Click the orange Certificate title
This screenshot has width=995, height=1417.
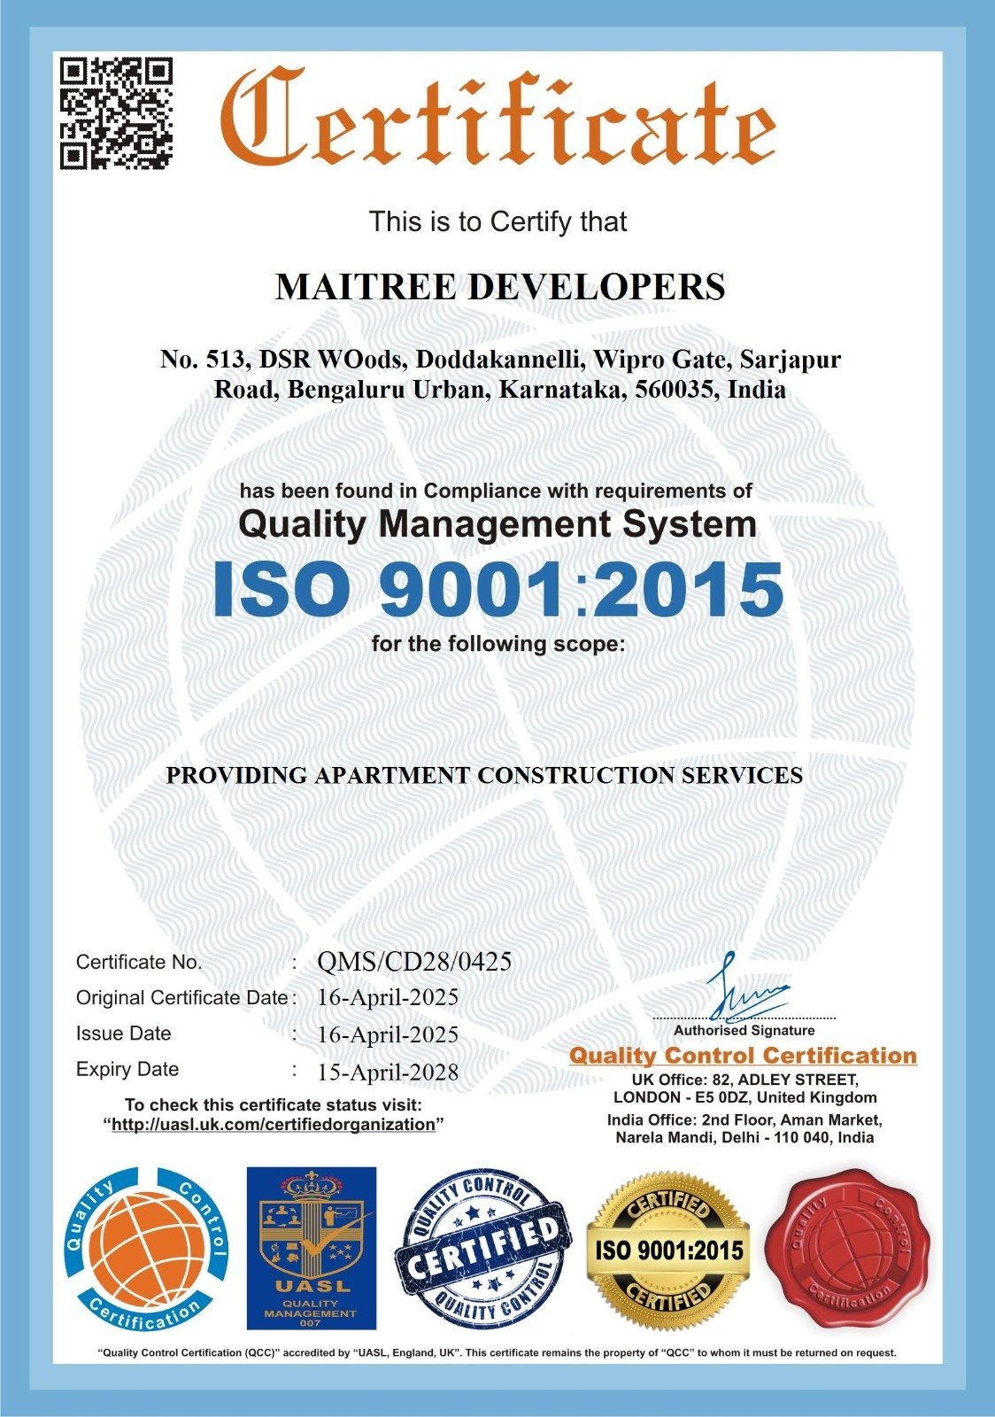[497, 120]
